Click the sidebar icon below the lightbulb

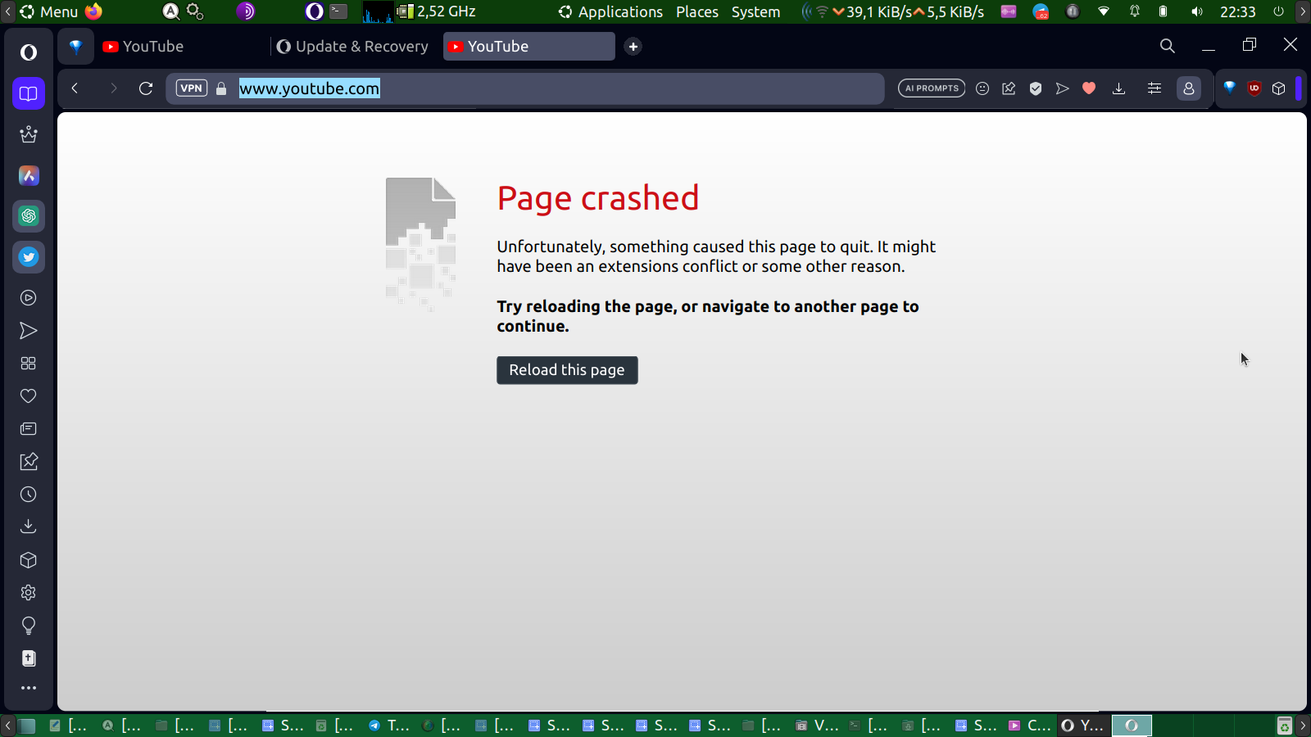coord(29,658)
